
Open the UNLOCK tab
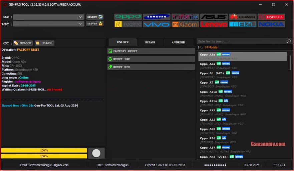click(122, 42)
